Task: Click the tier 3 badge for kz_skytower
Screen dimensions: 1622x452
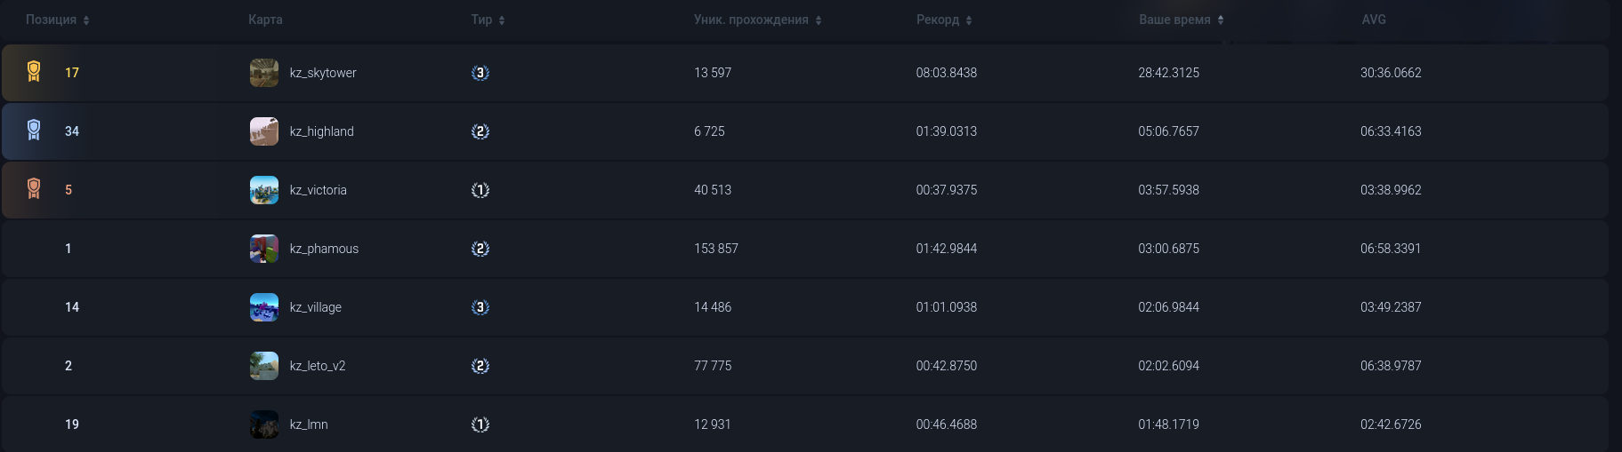Action: pyautogui.click(x=480, y=73)
